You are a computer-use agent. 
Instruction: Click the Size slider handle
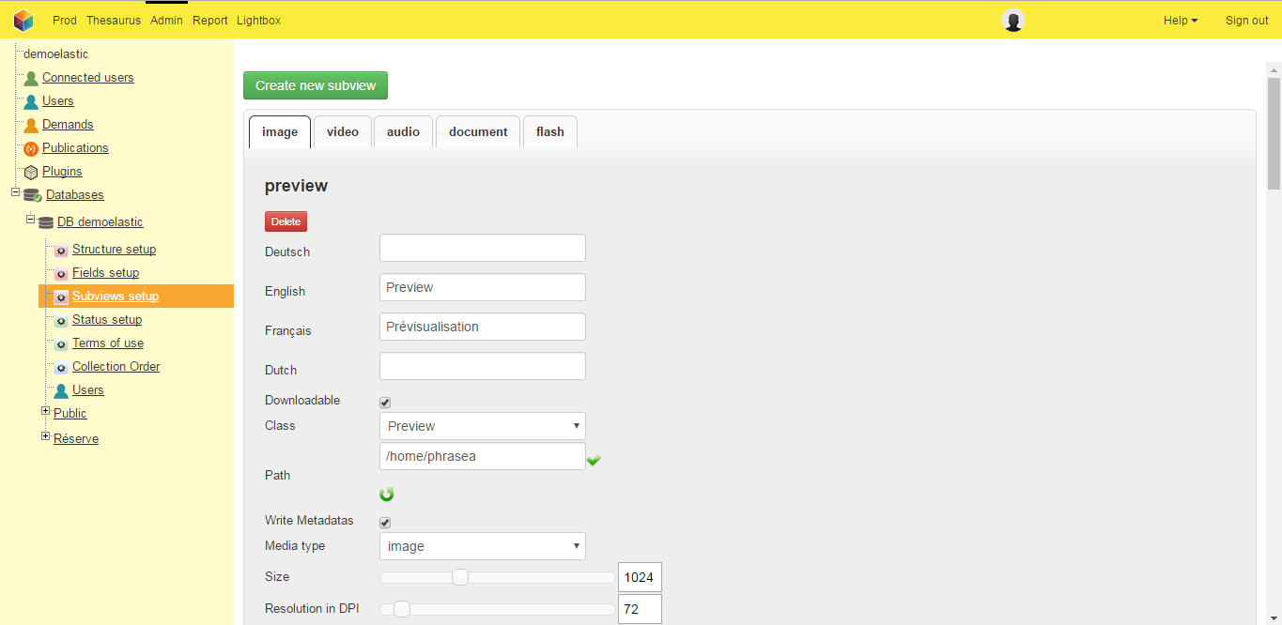click(x=460, y=577)
